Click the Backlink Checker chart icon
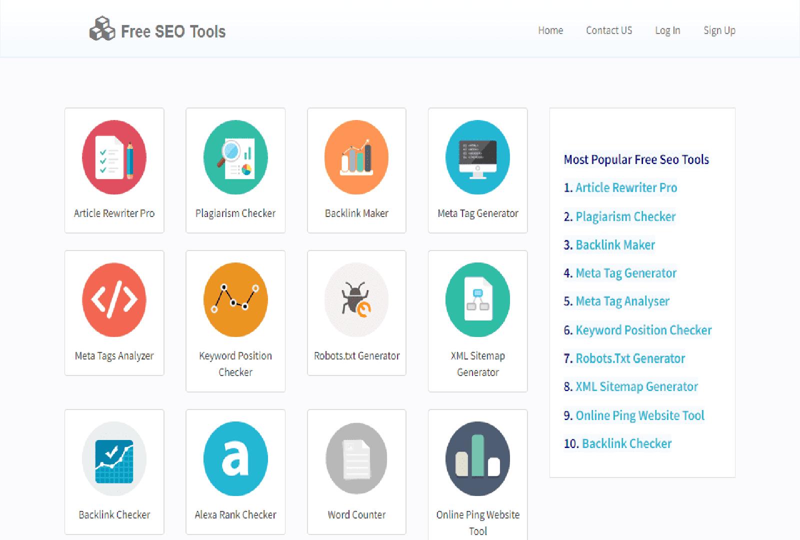800x540 pixels. (x=114, y=458)
